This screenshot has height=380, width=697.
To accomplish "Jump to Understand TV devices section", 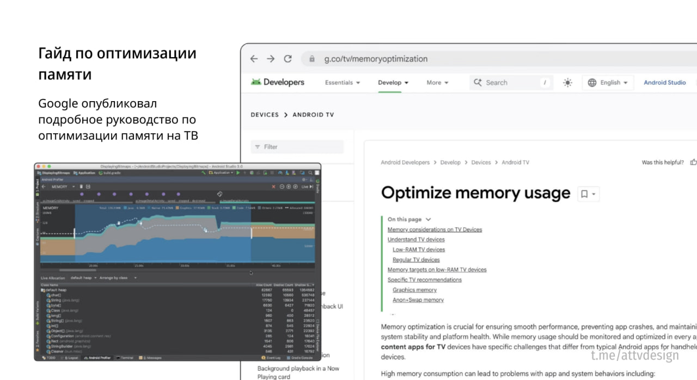I will click(416, 240).
